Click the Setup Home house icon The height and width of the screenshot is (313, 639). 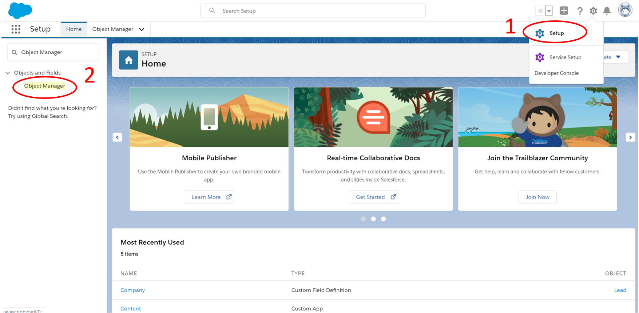point(128,60)
